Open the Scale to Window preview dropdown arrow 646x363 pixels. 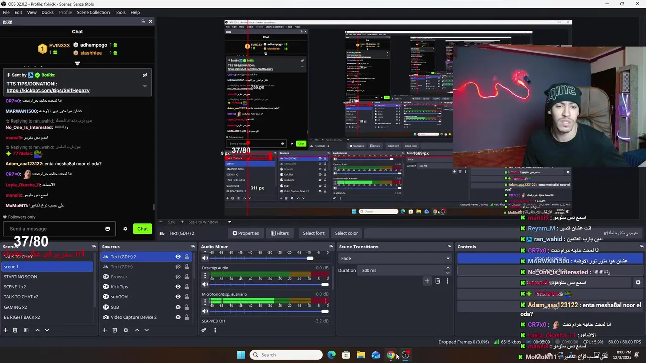coord(229,222)
